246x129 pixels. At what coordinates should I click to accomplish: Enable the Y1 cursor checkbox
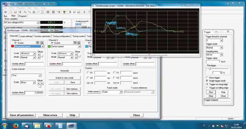click(114, 73)
